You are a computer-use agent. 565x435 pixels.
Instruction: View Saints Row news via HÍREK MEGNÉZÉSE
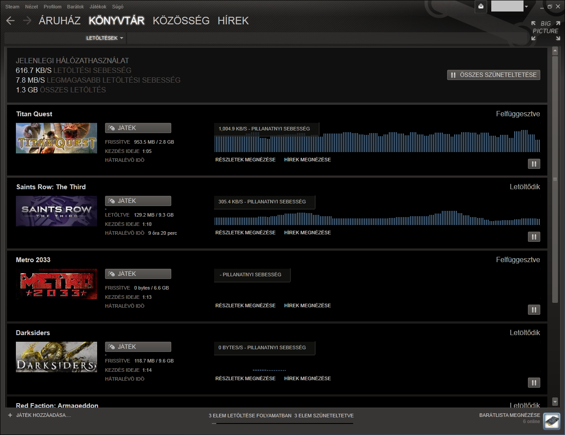coord(308,233)
